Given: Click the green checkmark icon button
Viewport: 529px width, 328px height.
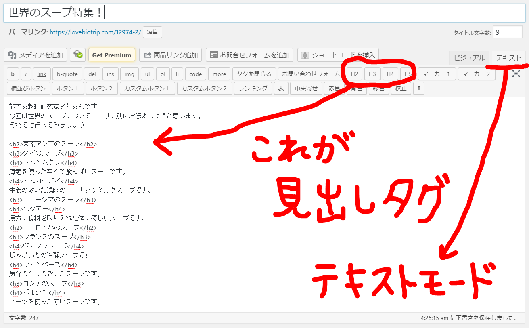Looking at the screenshot, I should point(77,55).
